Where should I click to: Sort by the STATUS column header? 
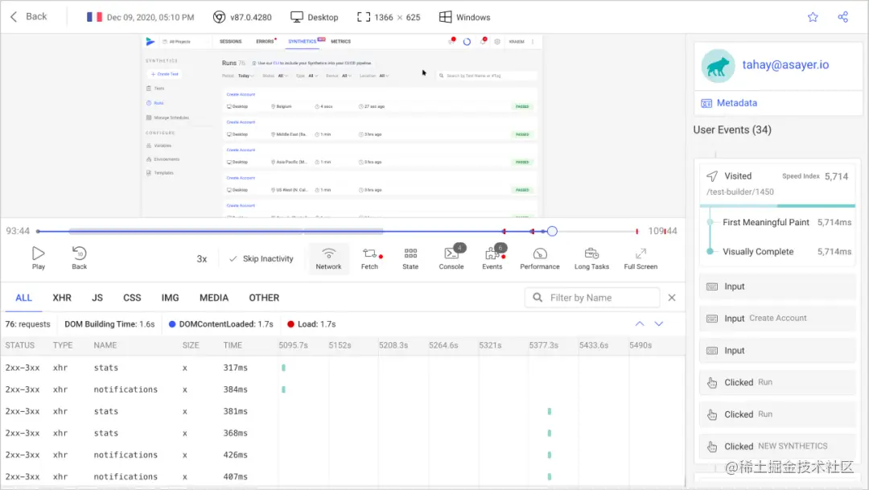(20, 345)
